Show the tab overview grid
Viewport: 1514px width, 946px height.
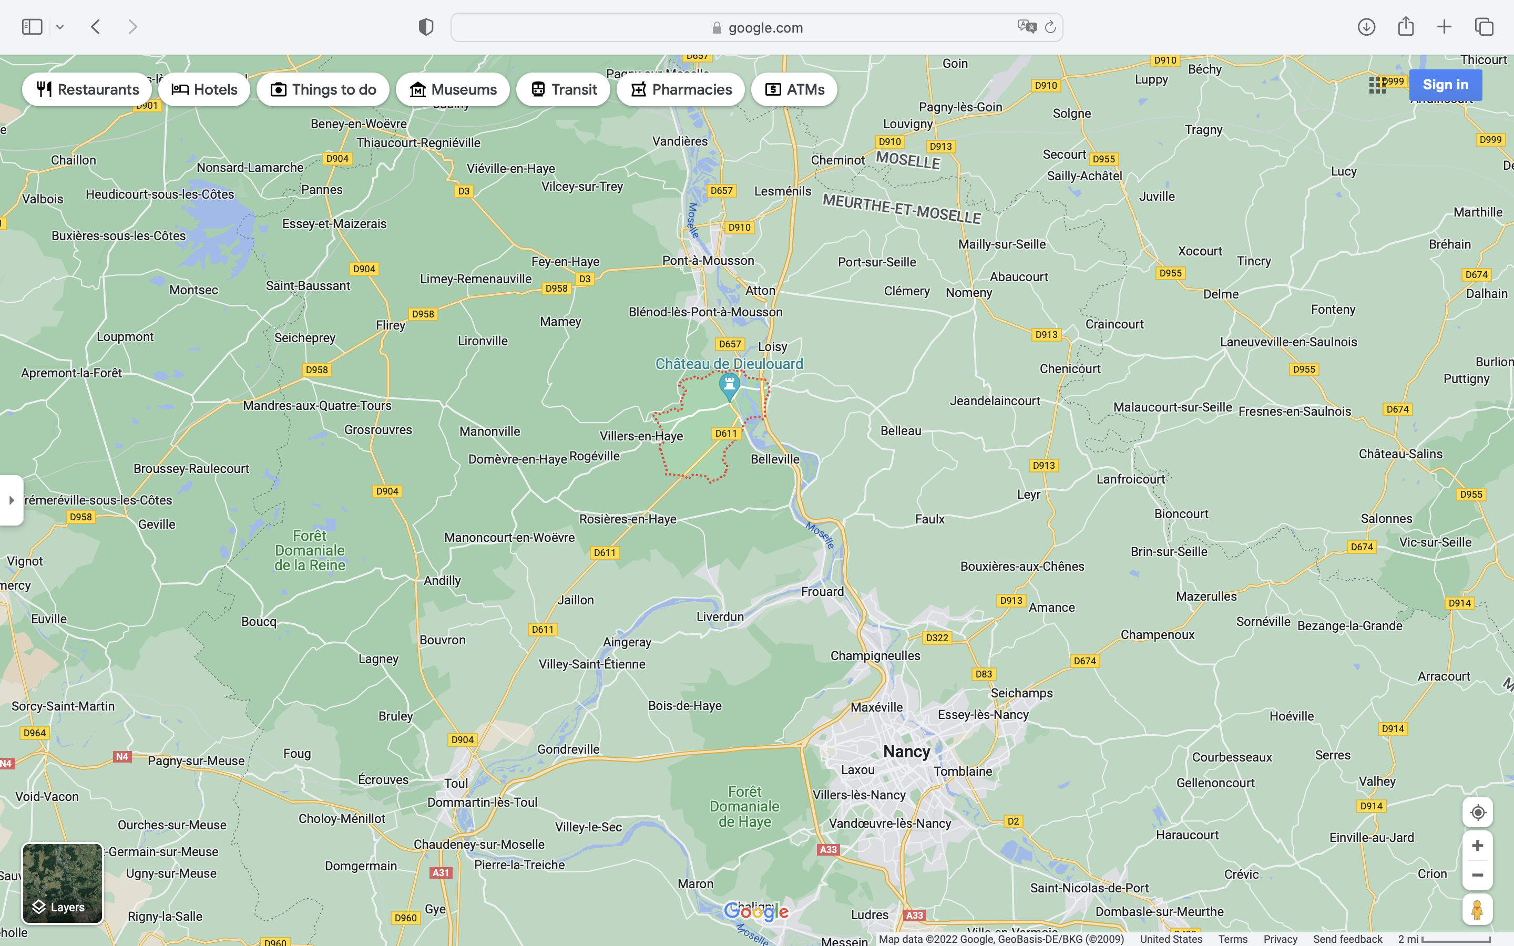tap(1484, 27)
